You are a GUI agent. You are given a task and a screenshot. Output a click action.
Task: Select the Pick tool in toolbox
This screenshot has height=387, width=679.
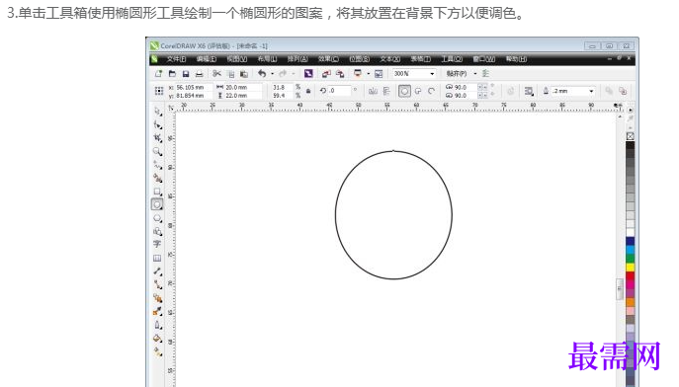(x=157, y=112)
